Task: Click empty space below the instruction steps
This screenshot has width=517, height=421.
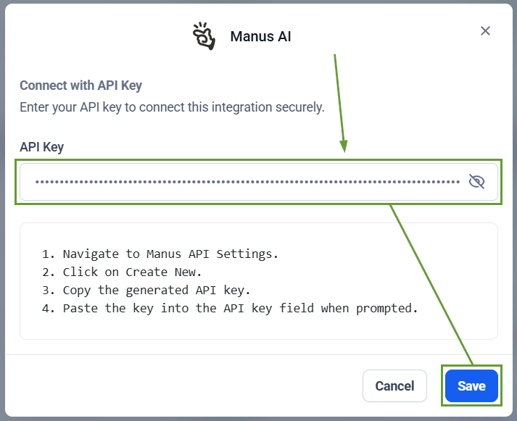Action: coord(258,328)
